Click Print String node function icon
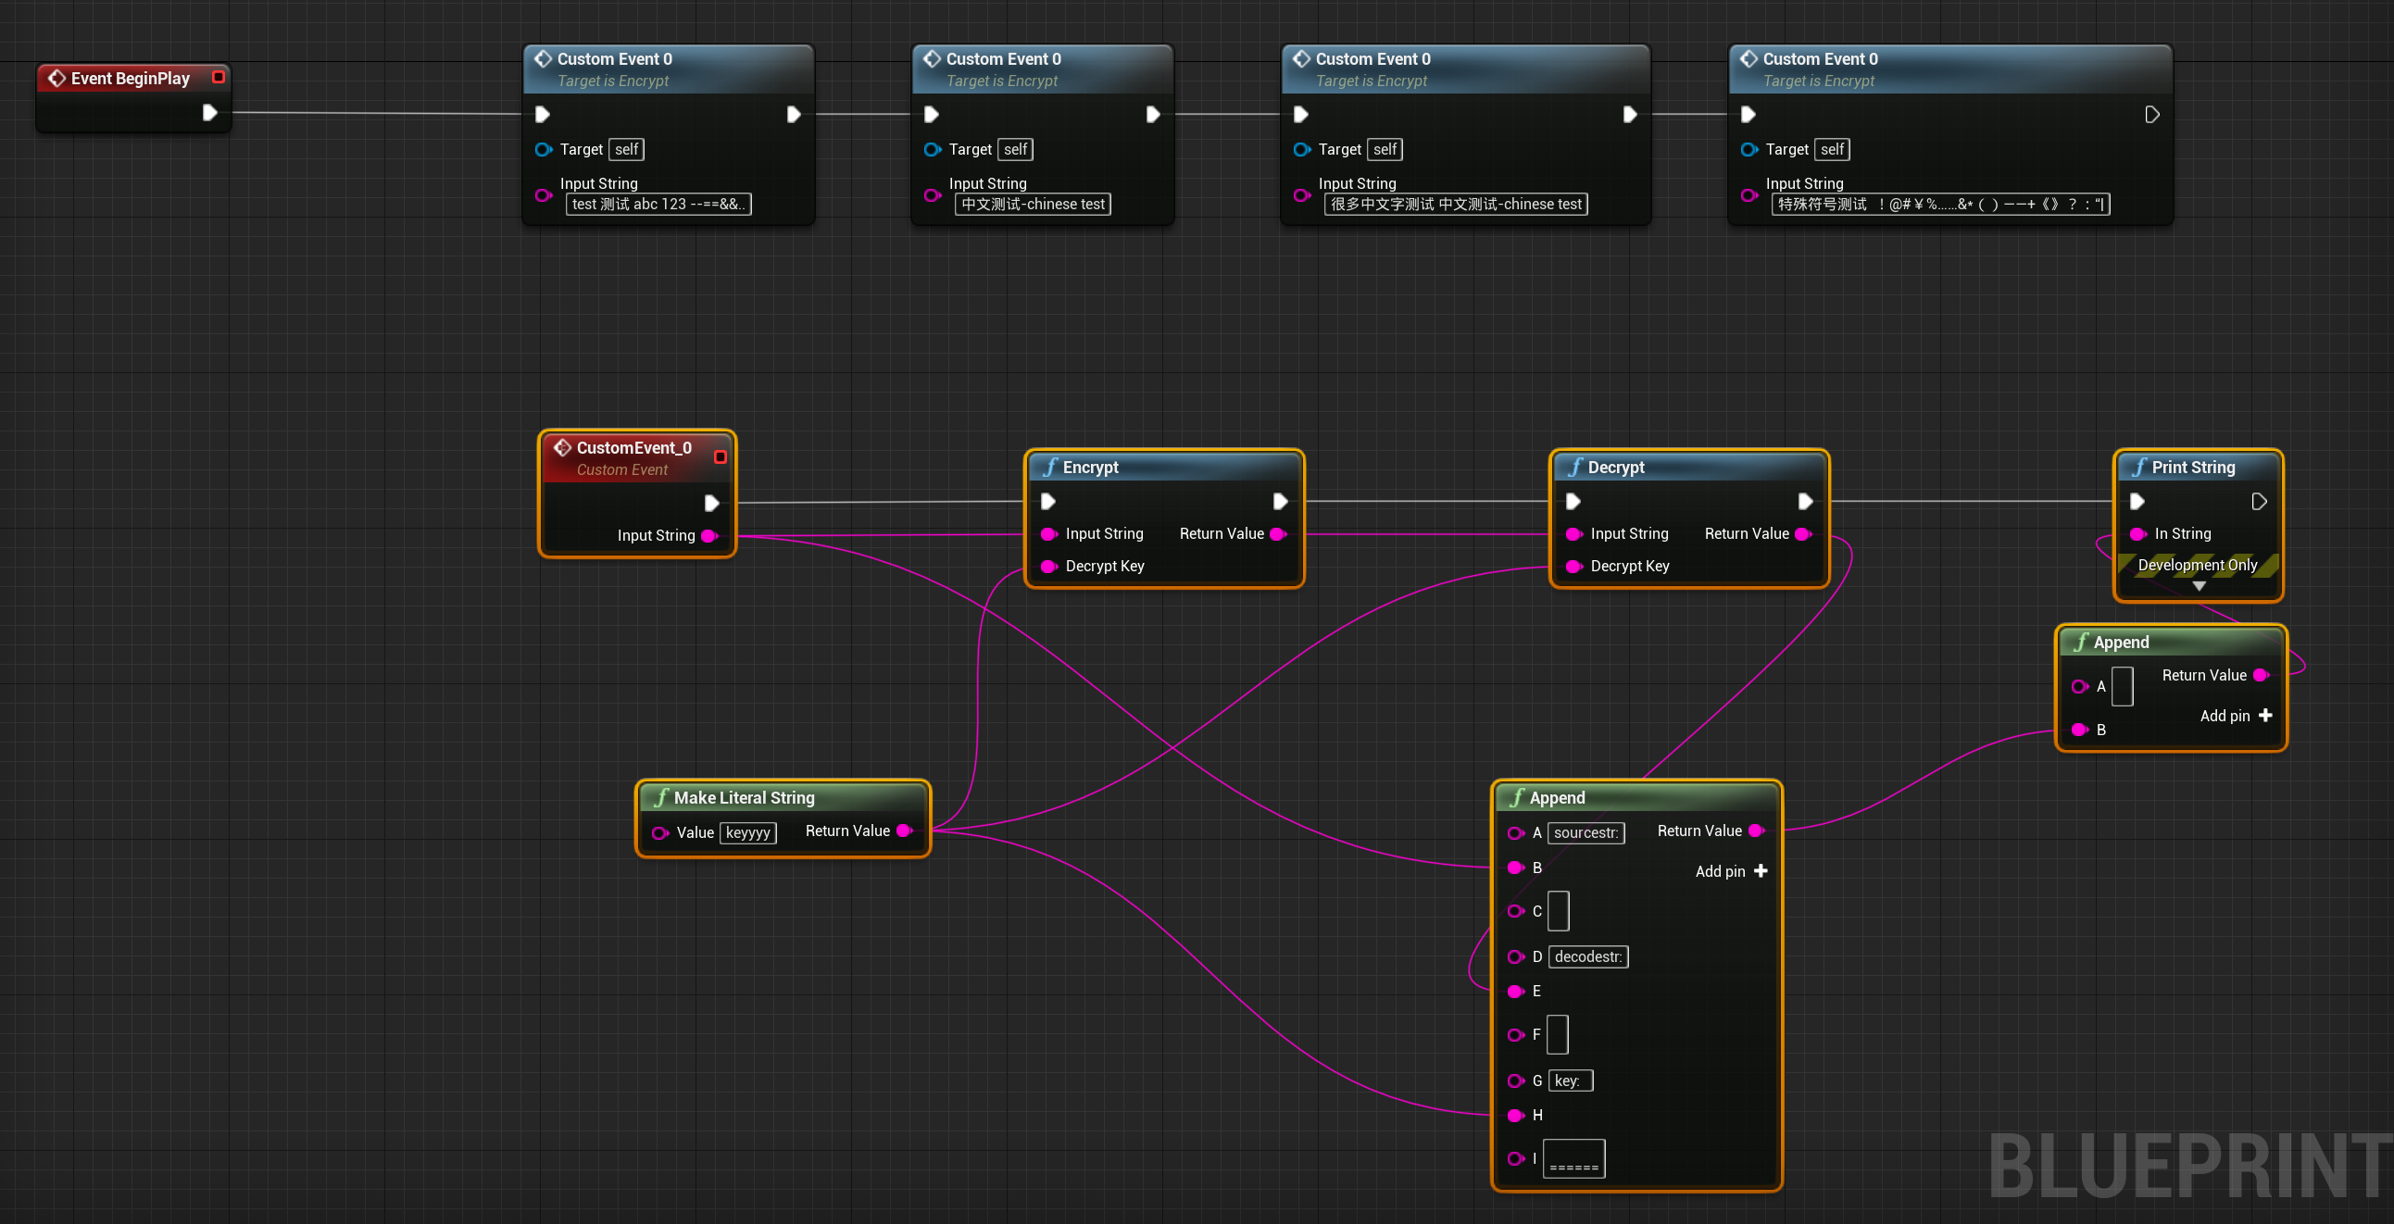 [x=2139, y=467]
